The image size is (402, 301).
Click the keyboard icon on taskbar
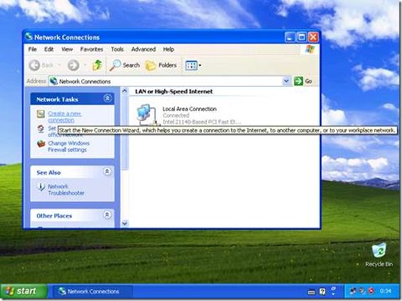pyautogui.click(x=312, y=292)
